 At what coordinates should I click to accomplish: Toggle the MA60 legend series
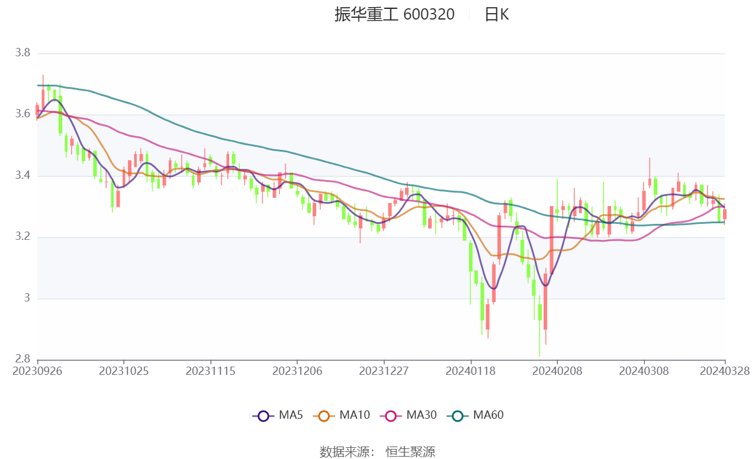pos(475,415)
